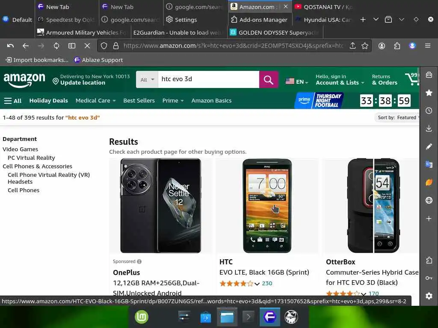Go back with the back arrow
Image resolution: width=438 pixels, height=328 pixels.
tap(26, 46)
